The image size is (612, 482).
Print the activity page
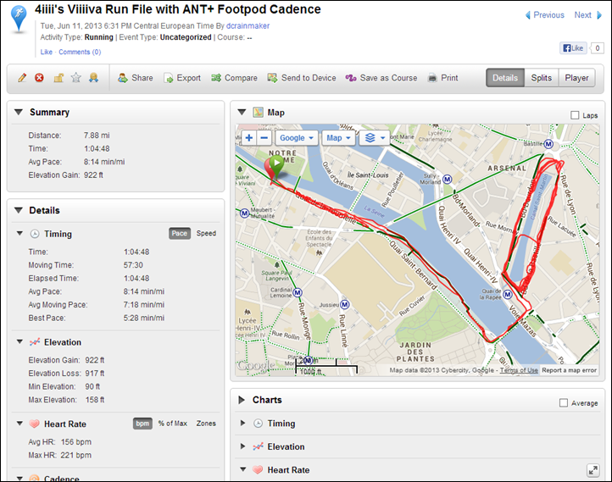443,78
